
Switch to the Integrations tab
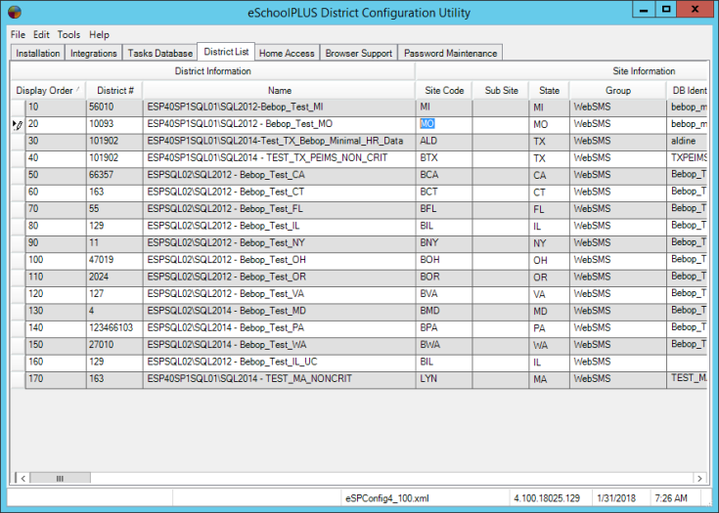(95, 54)
